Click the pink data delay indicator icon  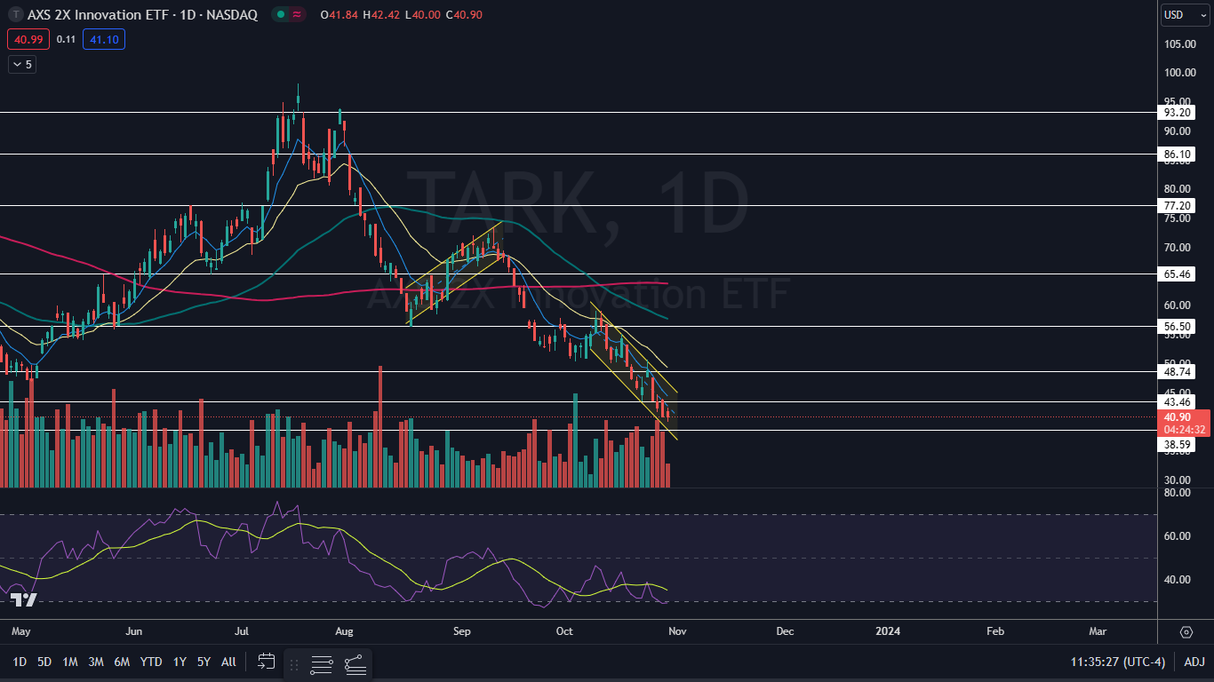(296, 14)
